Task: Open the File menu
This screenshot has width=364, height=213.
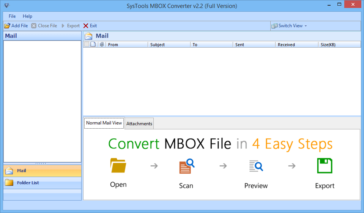Action: [x=12, y=16]
